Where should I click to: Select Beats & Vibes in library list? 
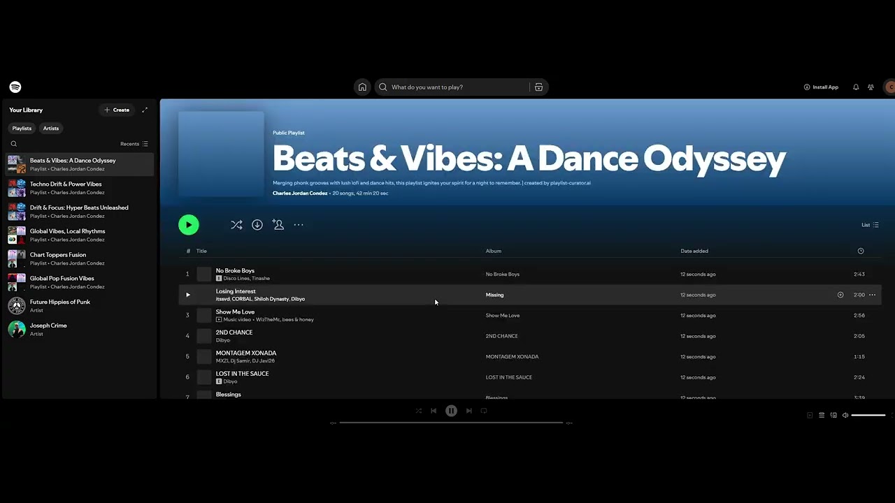(x=79, y=165)
